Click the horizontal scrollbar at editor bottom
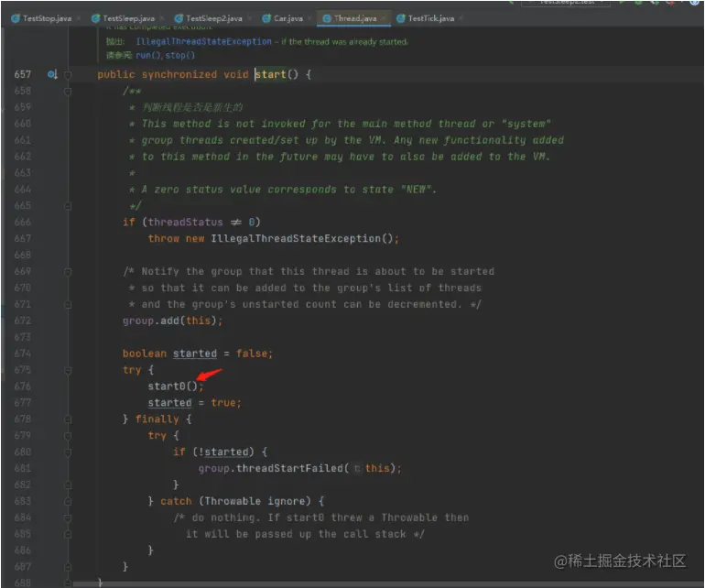This screenshot has width=705, height=588. point(386,584)
